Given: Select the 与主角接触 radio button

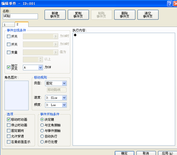Looking at the screenshot, I should (x=42, y=125).
